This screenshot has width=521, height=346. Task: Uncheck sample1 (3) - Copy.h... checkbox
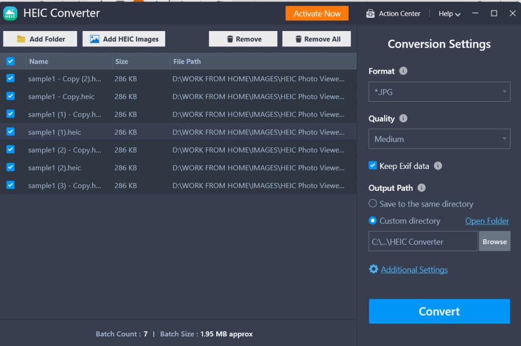point(10,185)
